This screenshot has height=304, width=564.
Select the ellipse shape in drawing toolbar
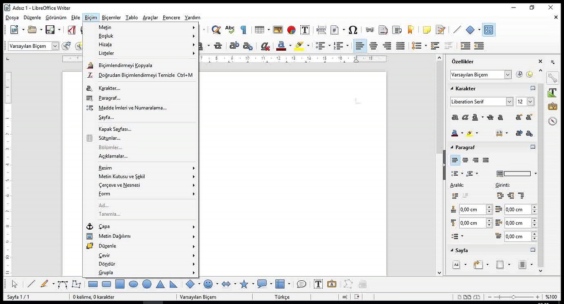(133, 284)
